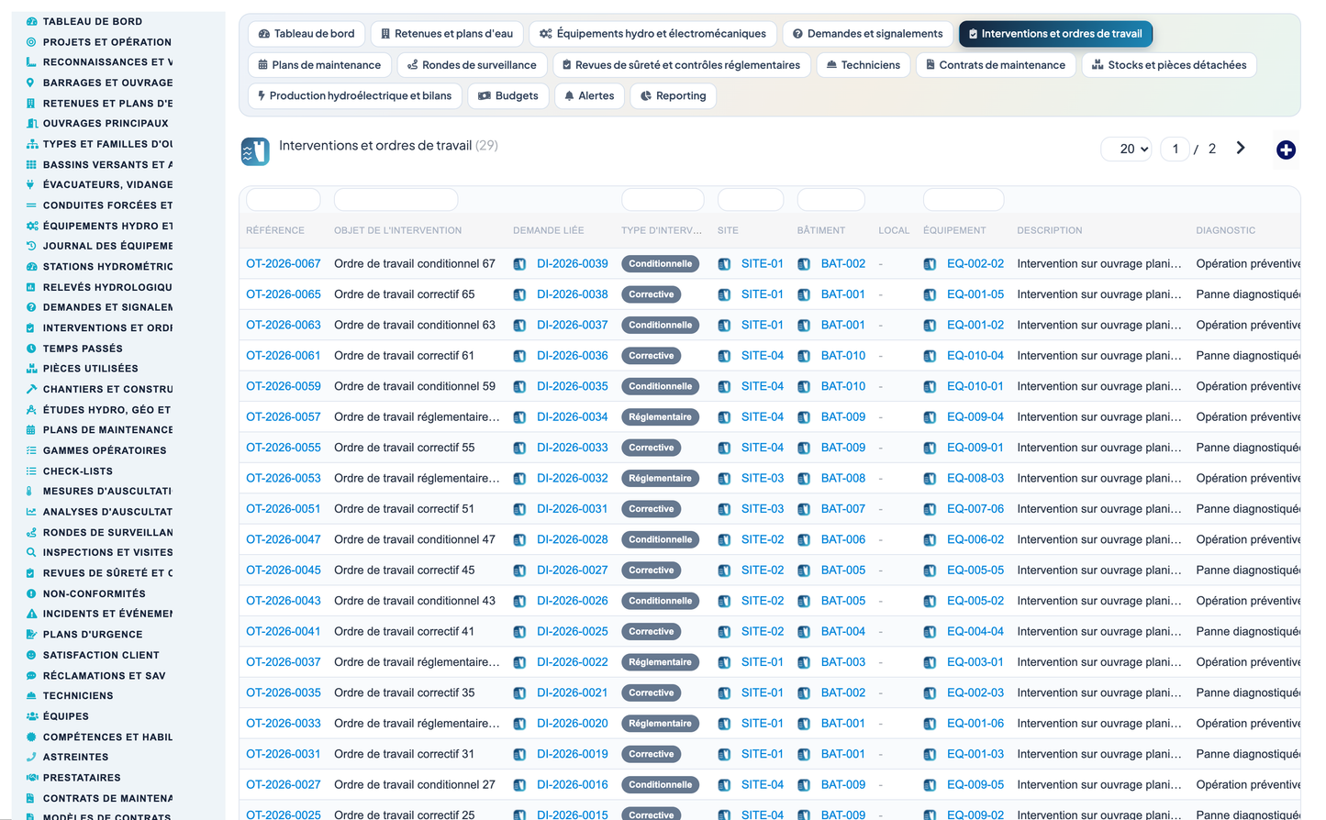Click site icon beside SITE-03 in OT-2026-0053 row
This screenshot has width=1326, height=820.
tap(724, 479)
